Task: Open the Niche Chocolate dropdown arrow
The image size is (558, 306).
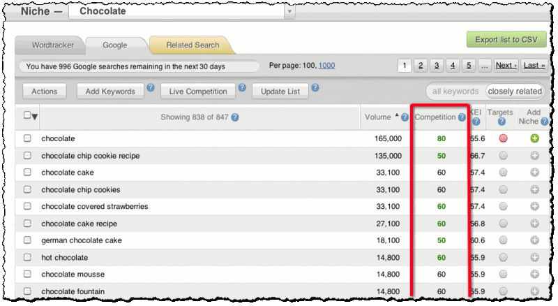Action: coord(289,11)
